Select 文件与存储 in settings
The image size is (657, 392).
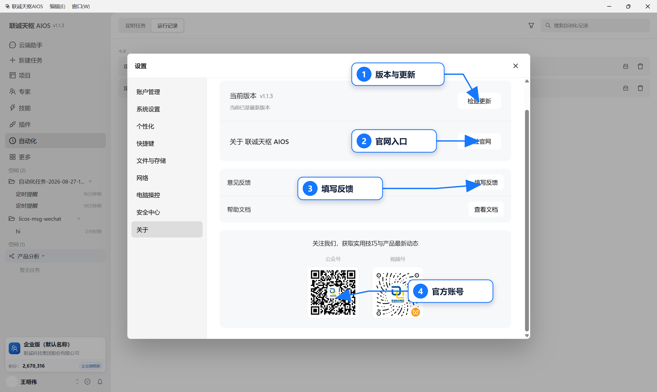point(167,161)
